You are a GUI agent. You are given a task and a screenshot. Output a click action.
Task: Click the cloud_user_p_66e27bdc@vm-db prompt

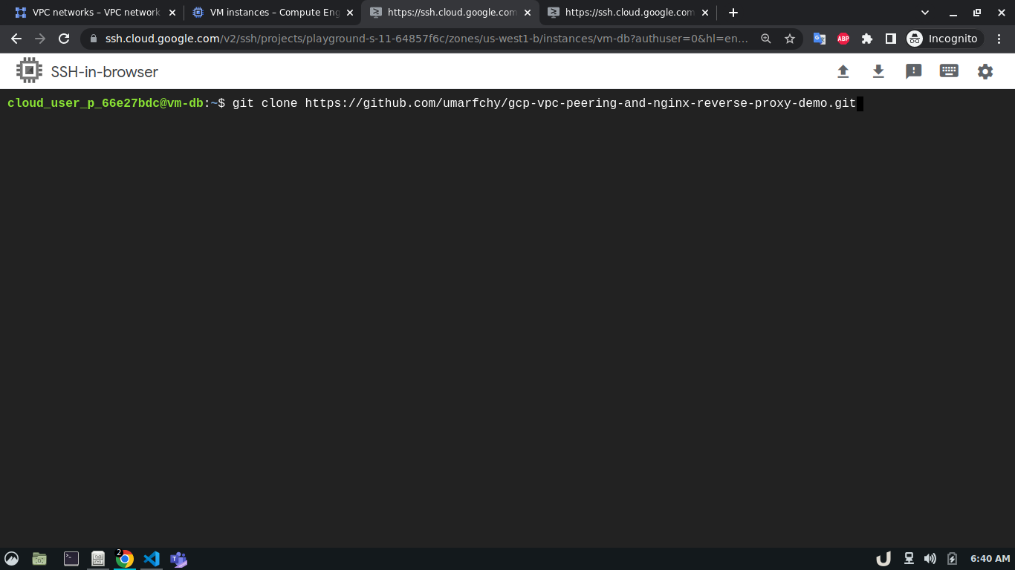pyautogui.click(x=106, y=103)
